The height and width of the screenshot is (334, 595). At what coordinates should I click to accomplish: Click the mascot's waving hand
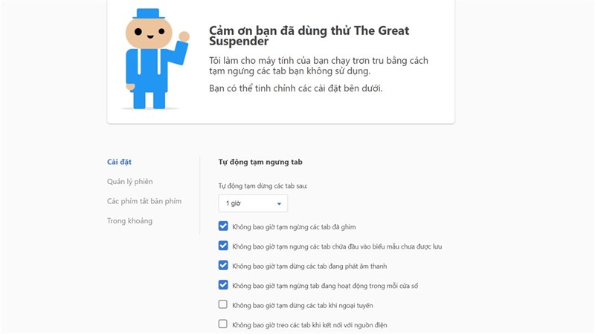[184, 36]
